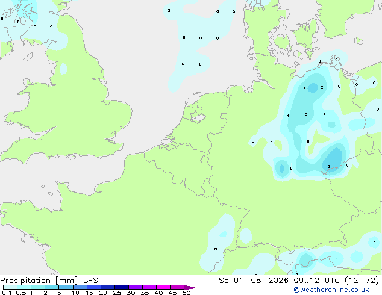
Task: Click the 15–20 mm legend color swatch
Action: (94, 287)
